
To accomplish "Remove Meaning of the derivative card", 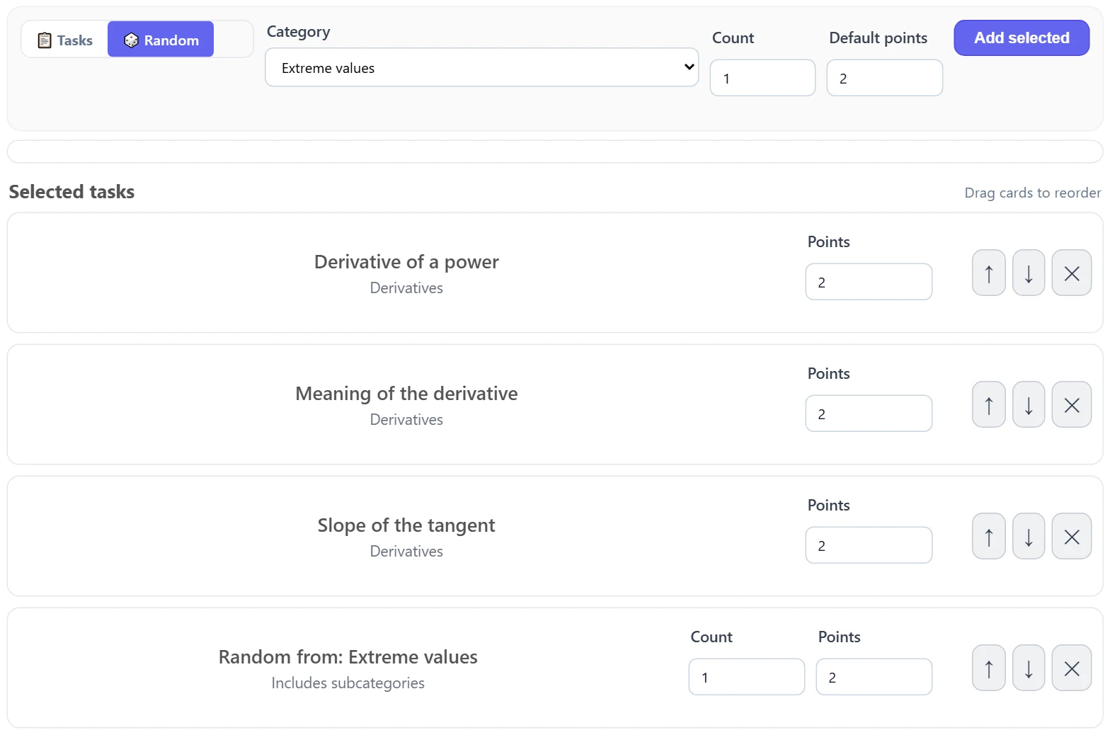I will [1072, 404].
